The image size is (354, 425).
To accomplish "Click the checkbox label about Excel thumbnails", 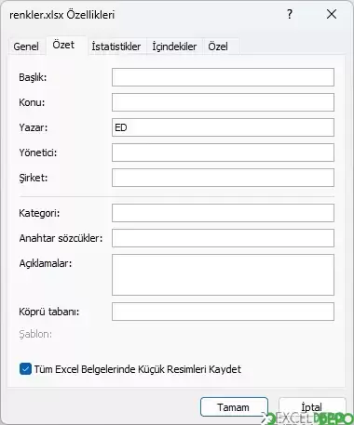I will tap(138, 369).
